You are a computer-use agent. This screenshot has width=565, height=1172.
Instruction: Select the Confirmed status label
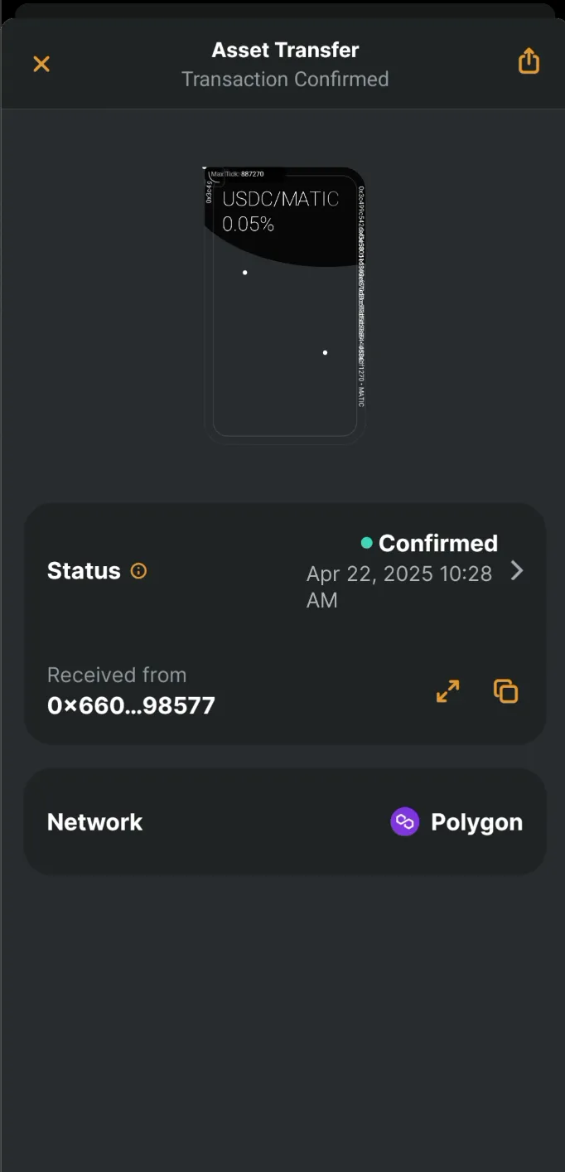coord(437,543)
